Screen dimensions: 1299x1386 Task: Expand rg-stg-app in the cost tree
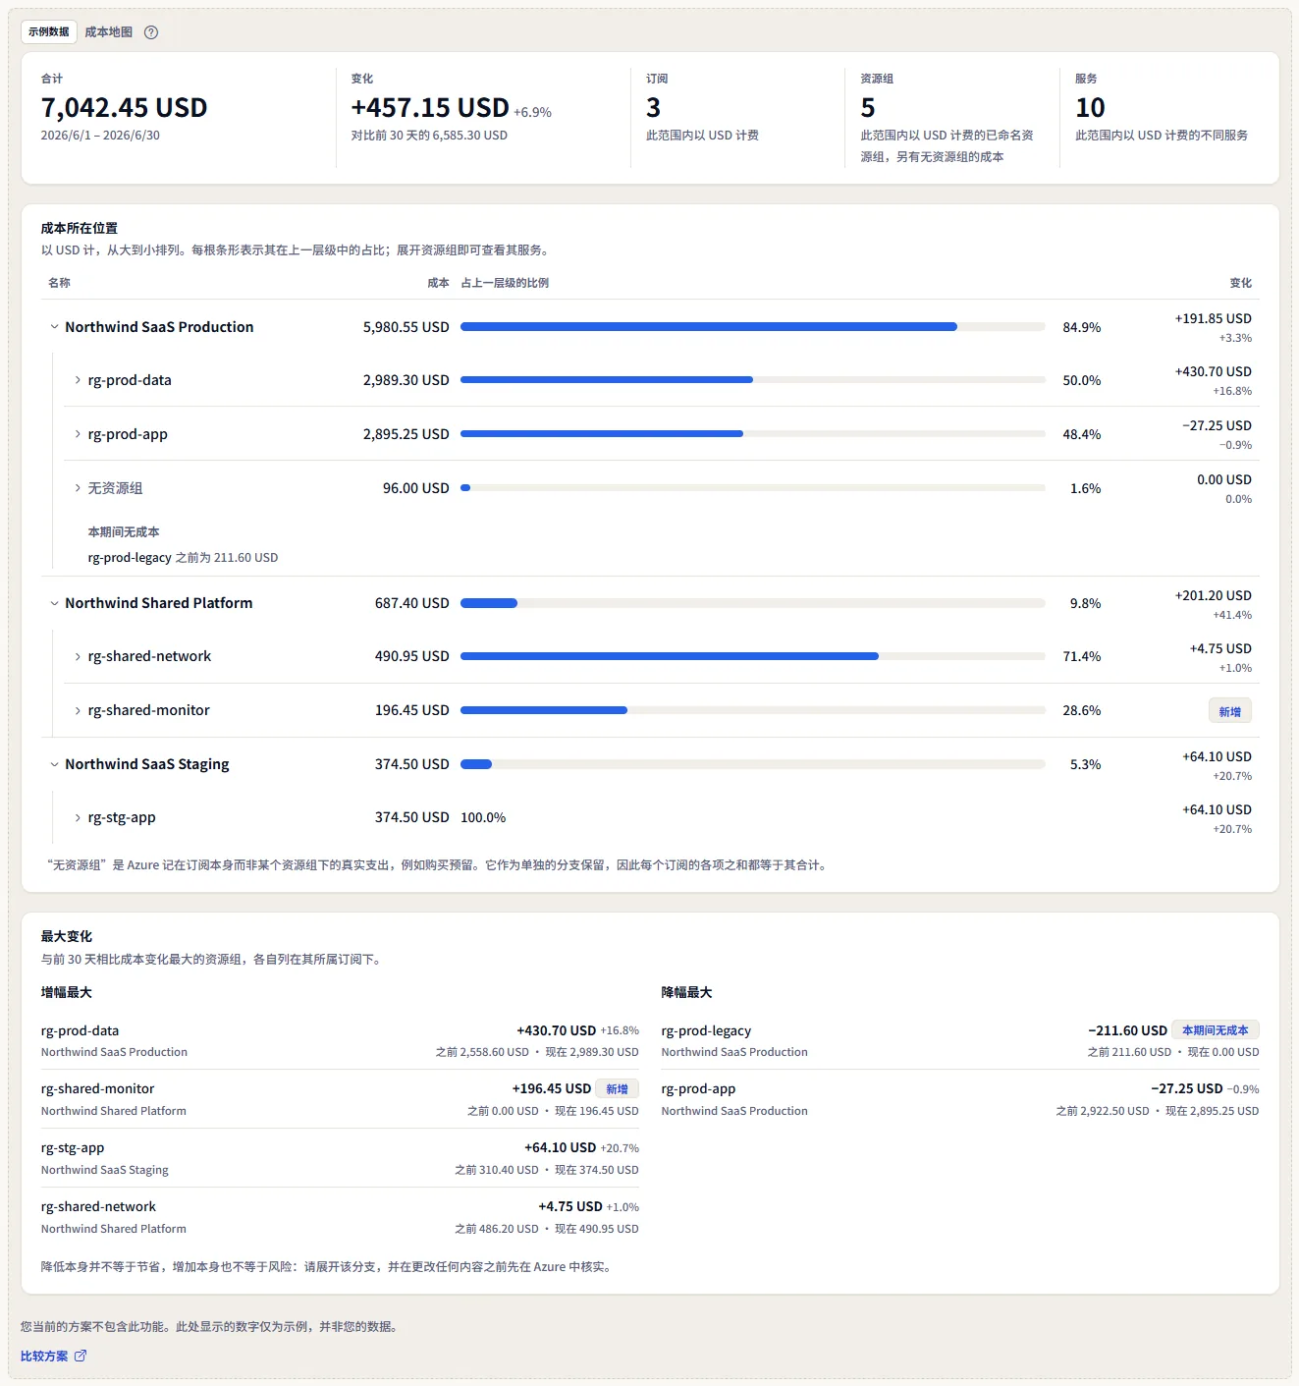click(78, 817)
